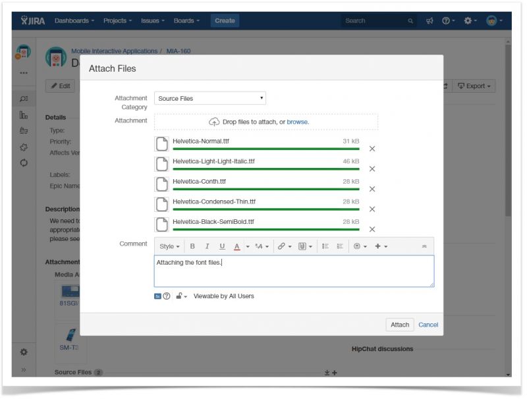The height and width of the screenshot is (399, 527).
Task: Open sidebar components puzzle icon
Action: (x=24, y=147)
